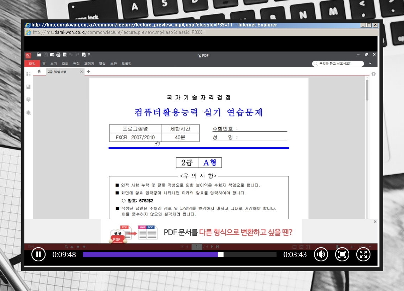This screenshot has height=291, width=404.
Task: Click the 암호: 6752$2 password text
Action: 141,201
